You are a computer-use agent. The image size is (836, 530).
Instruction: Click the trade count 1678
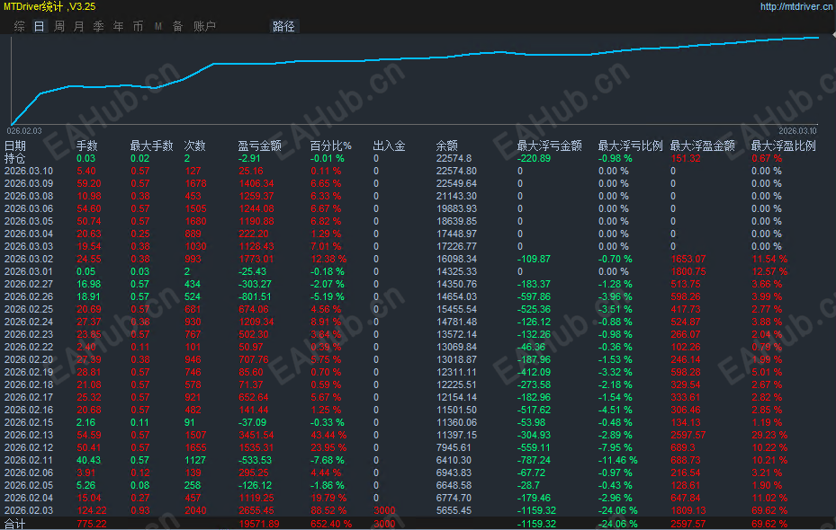[195, 183]
